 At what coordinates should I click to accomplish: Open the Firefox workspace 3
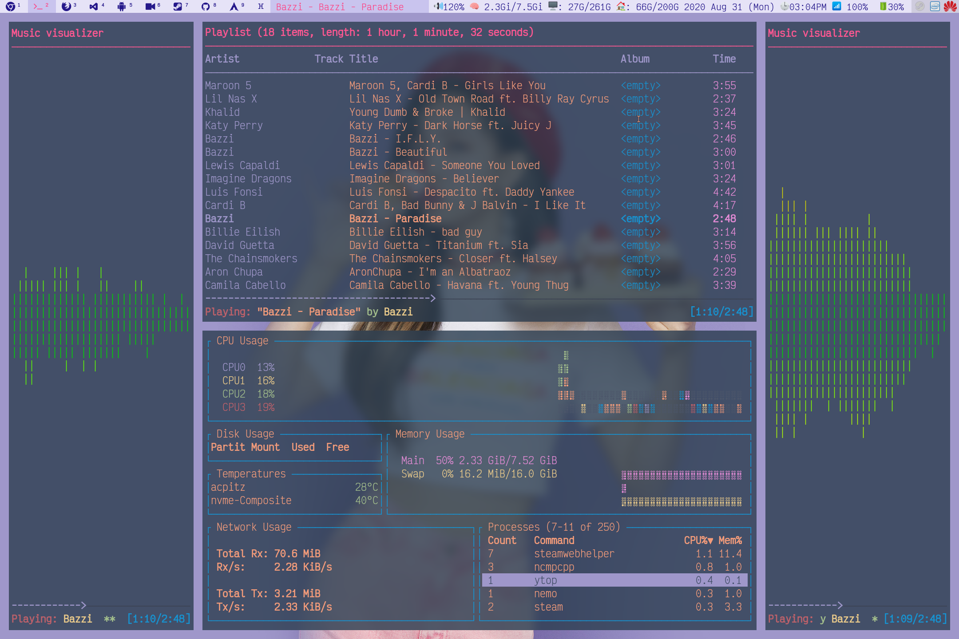pyautogui.click(x=69, y=6)
